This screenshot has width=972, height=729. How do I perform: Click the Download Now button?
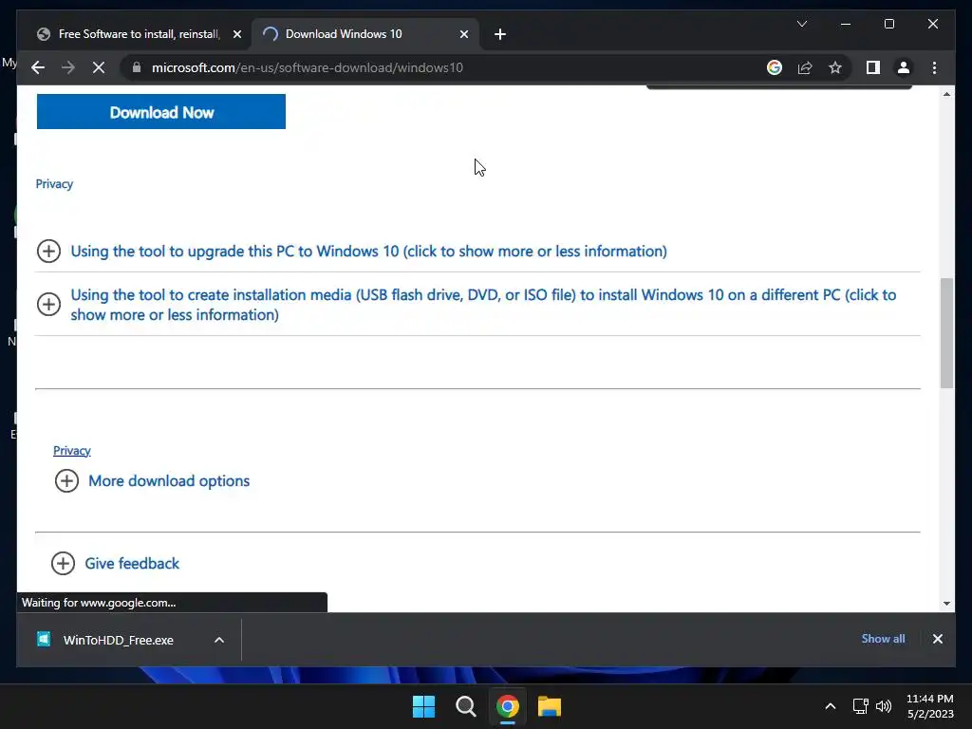click(161, 112)
